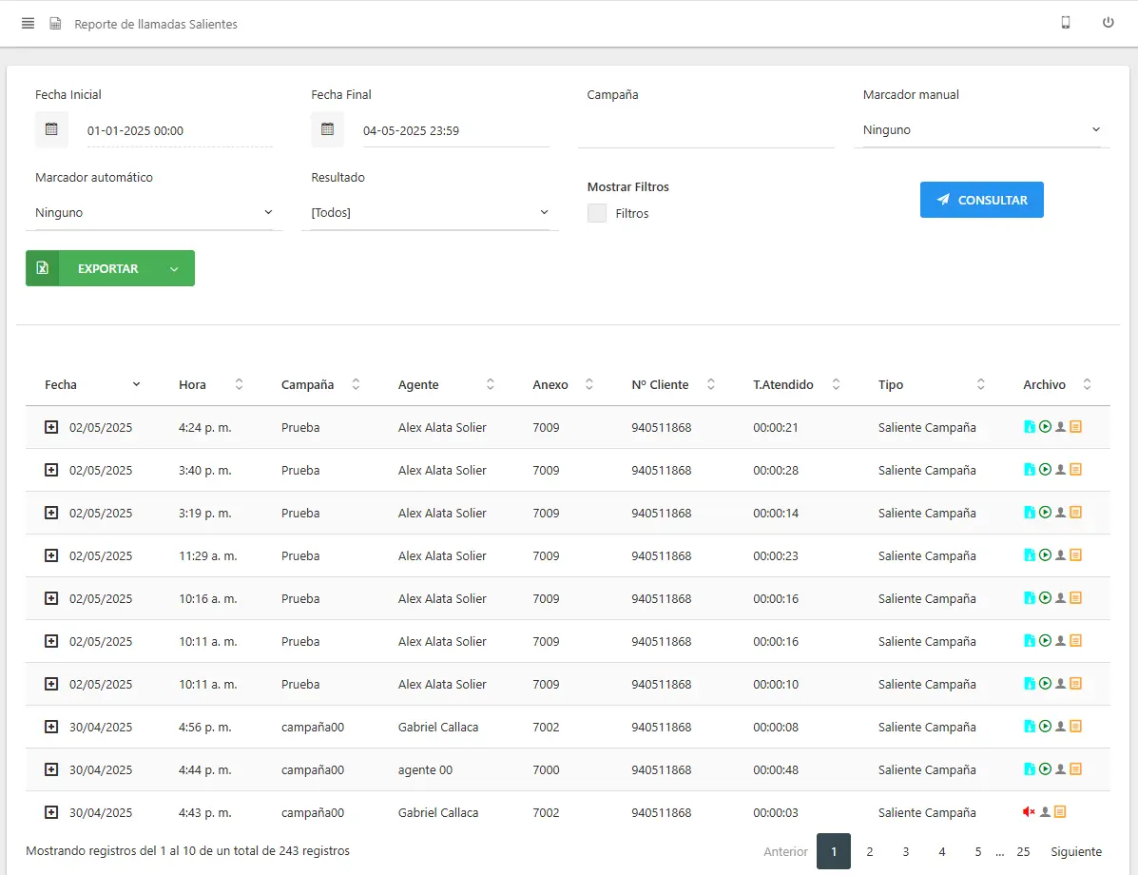The image size is (1138, 875).
Task: Click the Campaña filter input field
Action: 705,130
